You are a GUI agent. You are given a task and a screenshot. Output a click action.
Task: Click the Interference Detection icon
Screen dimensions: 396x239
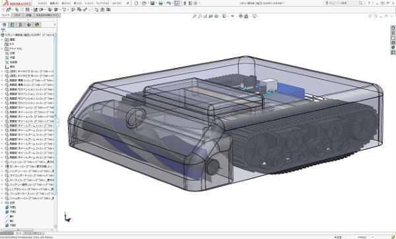pos(79,10)
